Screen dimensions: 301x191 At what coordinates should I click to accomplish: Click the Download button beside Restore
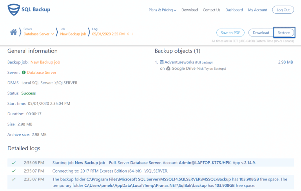[261, 33]
